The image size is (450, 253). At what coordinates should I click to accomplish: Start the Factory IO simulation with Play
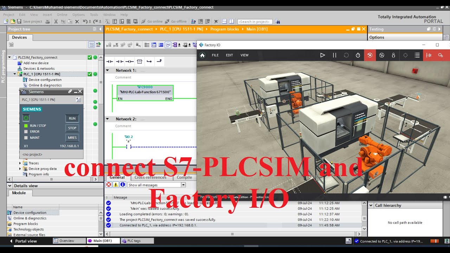pos(322,55)
